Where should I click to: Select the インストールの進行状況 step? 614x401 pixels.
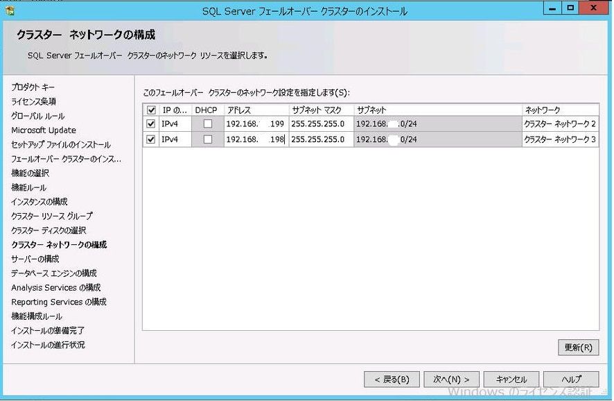(49, 345)
